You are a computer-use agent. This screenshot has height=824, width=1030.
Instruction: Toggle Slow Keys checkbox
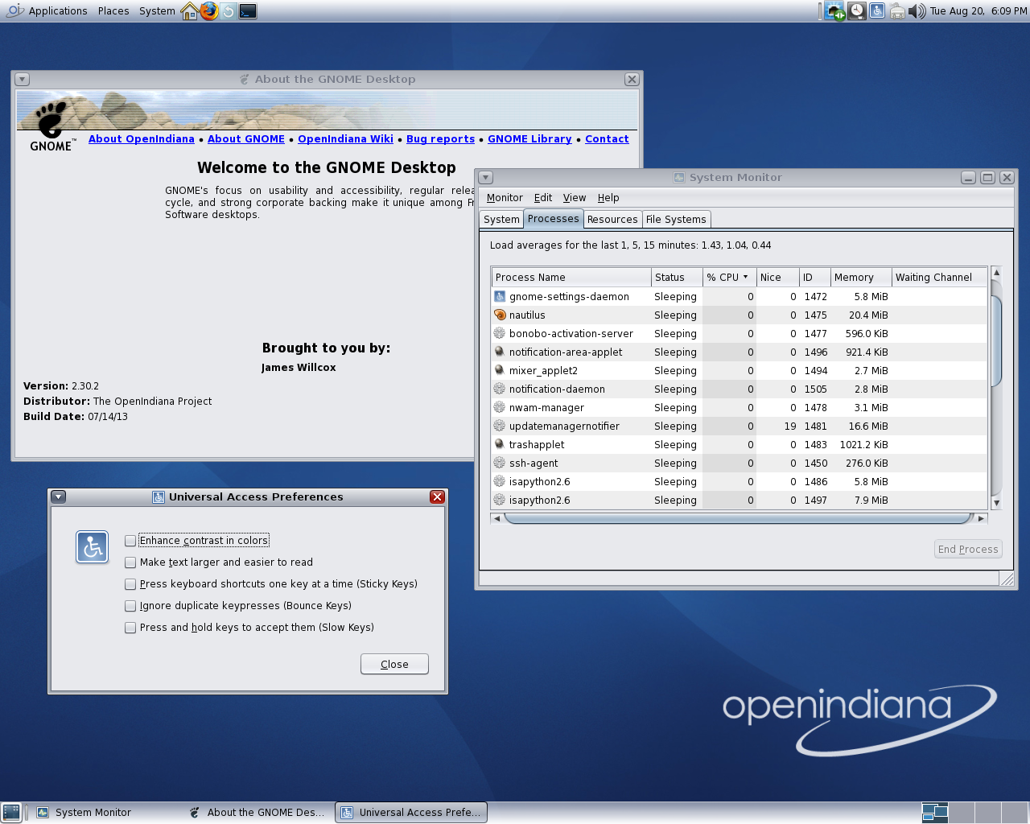130,628
